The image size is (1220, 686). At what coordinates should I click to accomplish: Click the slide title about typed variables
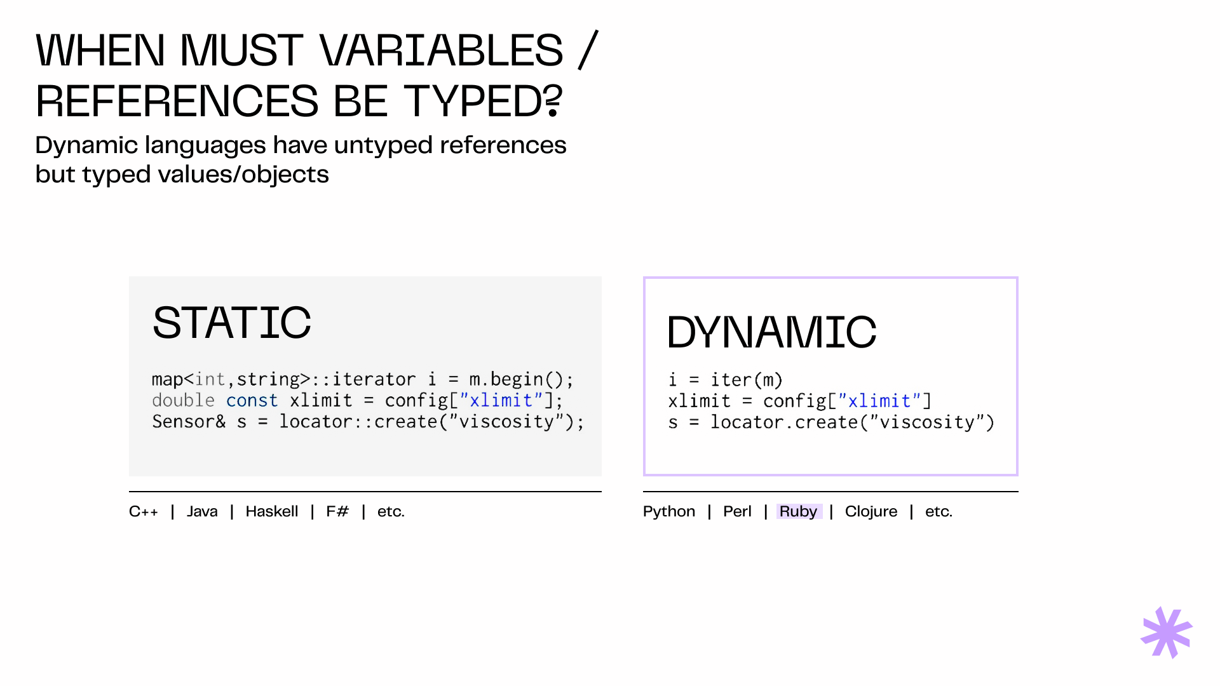click(317, 75)
